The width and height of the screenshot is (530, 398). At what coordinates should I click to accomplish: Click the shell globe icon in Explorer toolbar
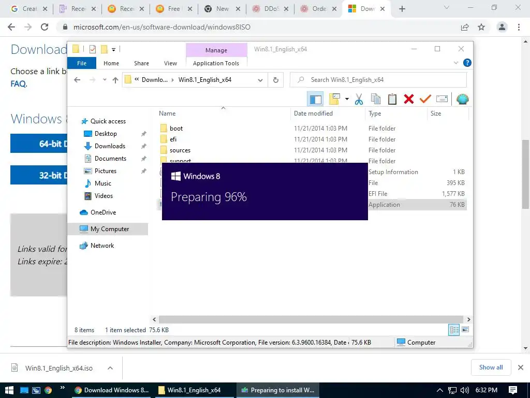(x=462, y=99)
